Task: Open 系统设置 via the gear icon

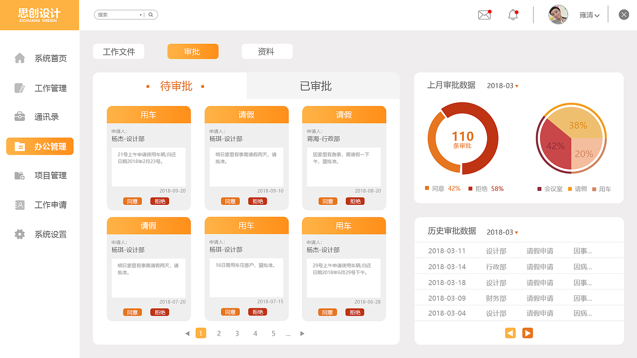Action: click(19, 234)
